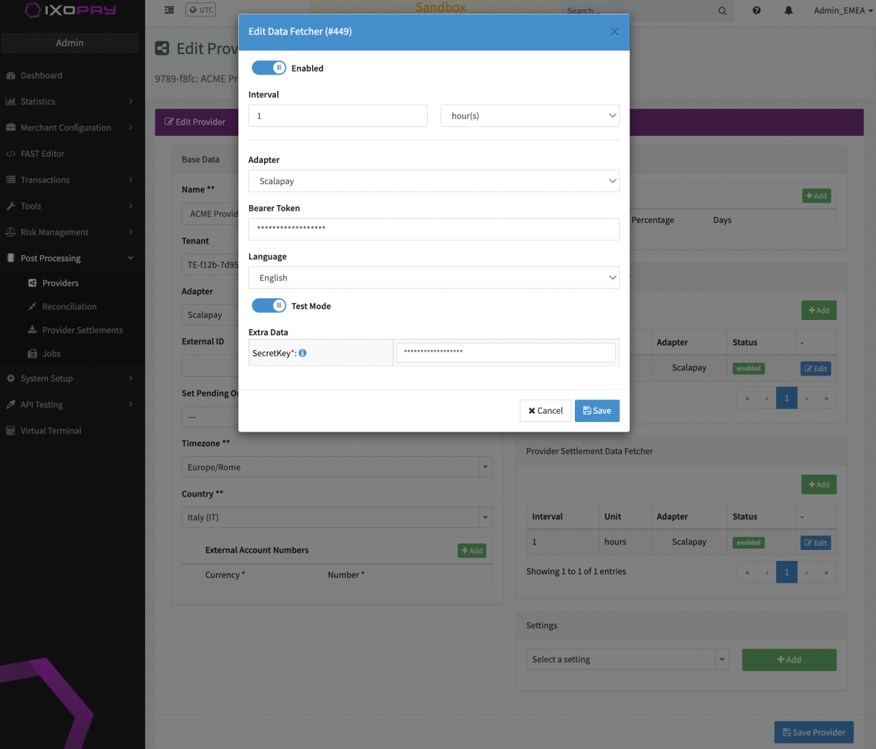This screenshot has width=876, height=749.
Task: Open Dashboard in the sidebar
Action: click(41, 75)
